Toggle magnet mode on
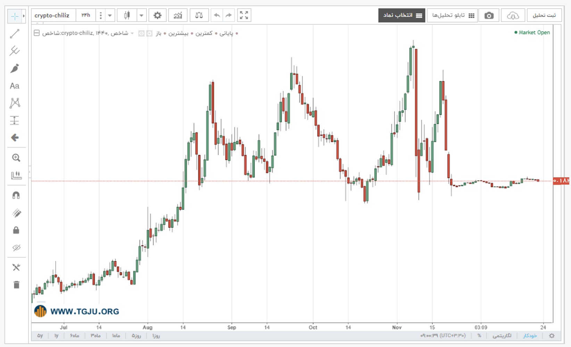The height and width of the screenshot is (347, 571). point(16,195)
